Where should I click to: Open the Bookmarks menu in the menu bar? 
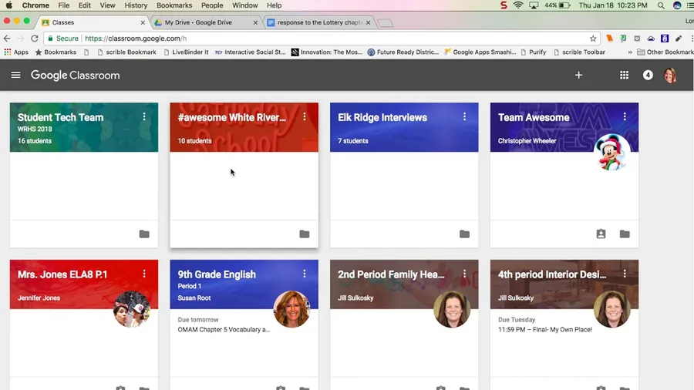point(173,5)
